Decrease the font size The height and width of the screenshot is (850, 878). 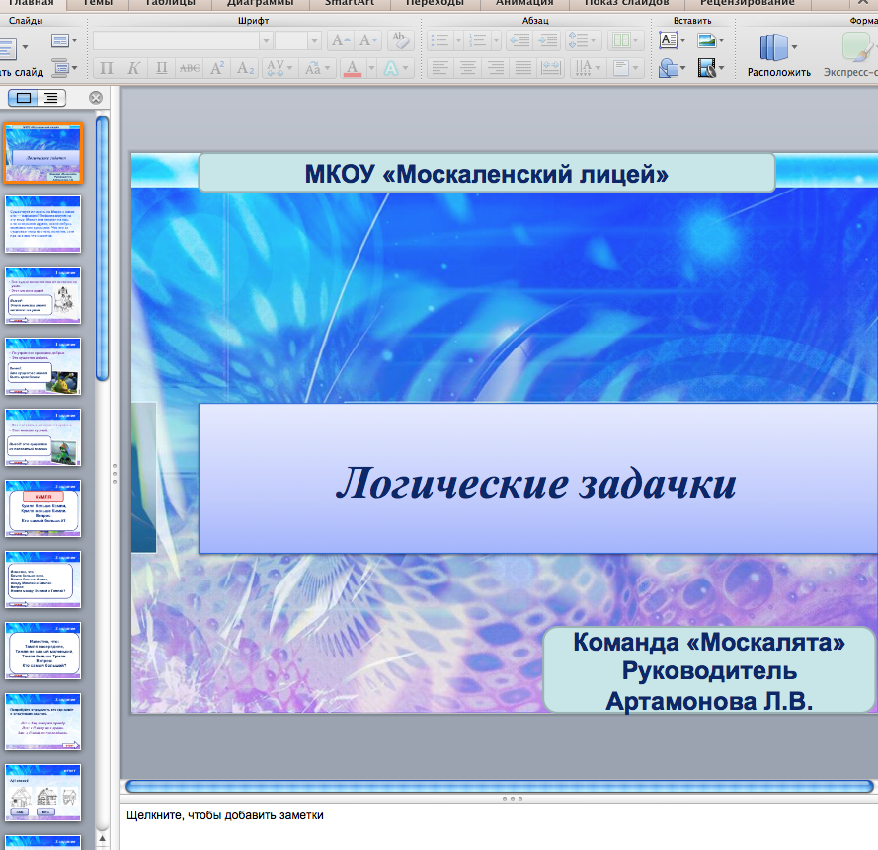click(368, 40)
